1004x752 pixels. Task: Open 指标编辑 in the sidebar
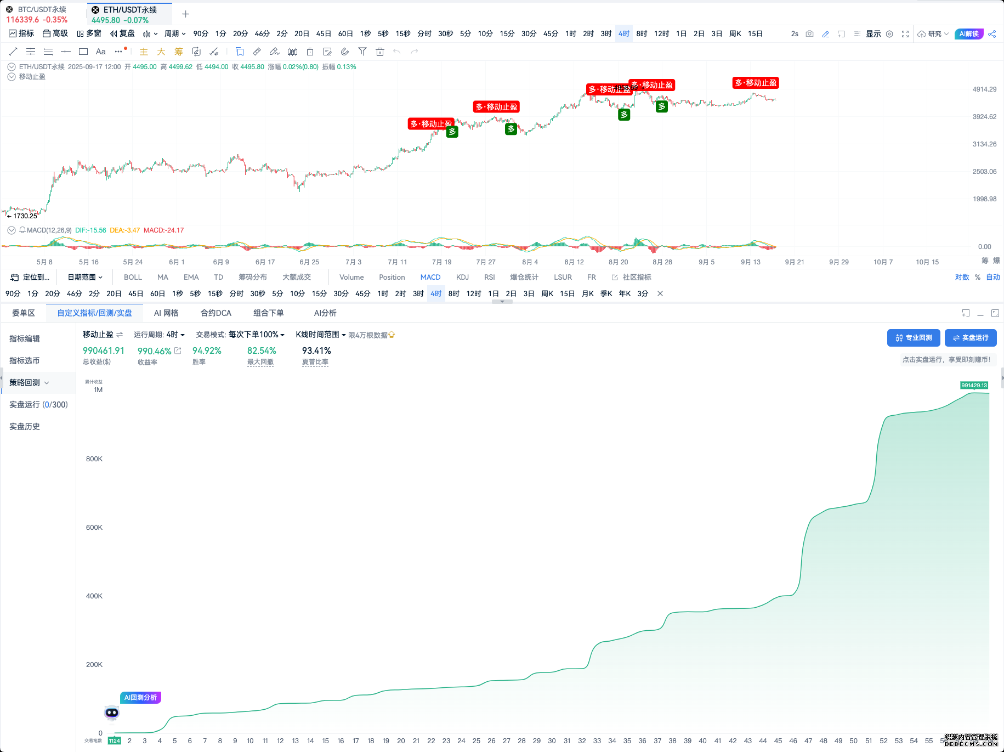pos(25,339)
